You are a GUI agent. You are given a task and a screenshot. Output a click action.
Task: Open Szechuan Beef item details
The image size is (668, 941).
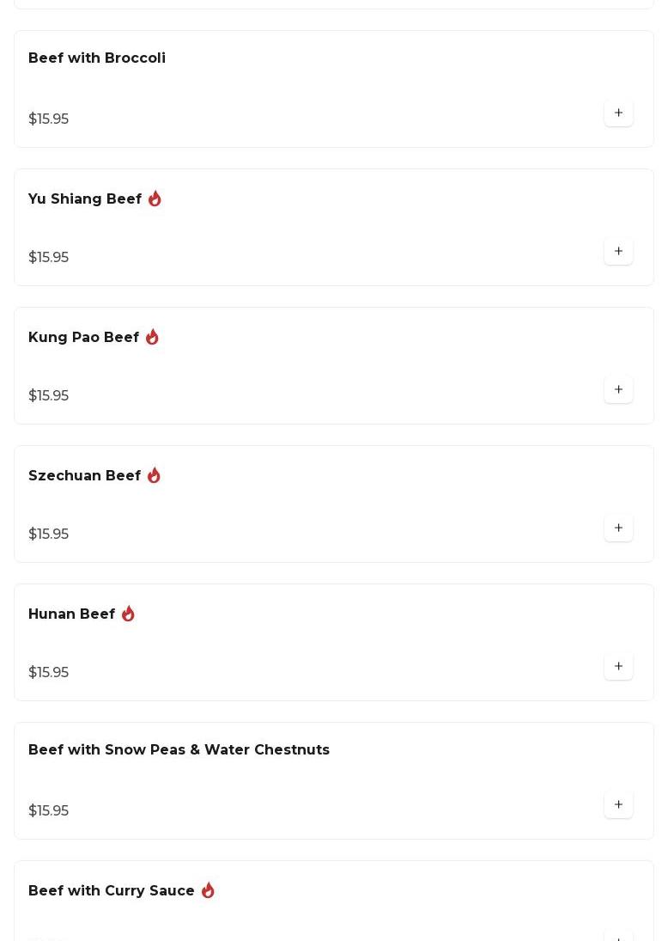pos(84,475)
